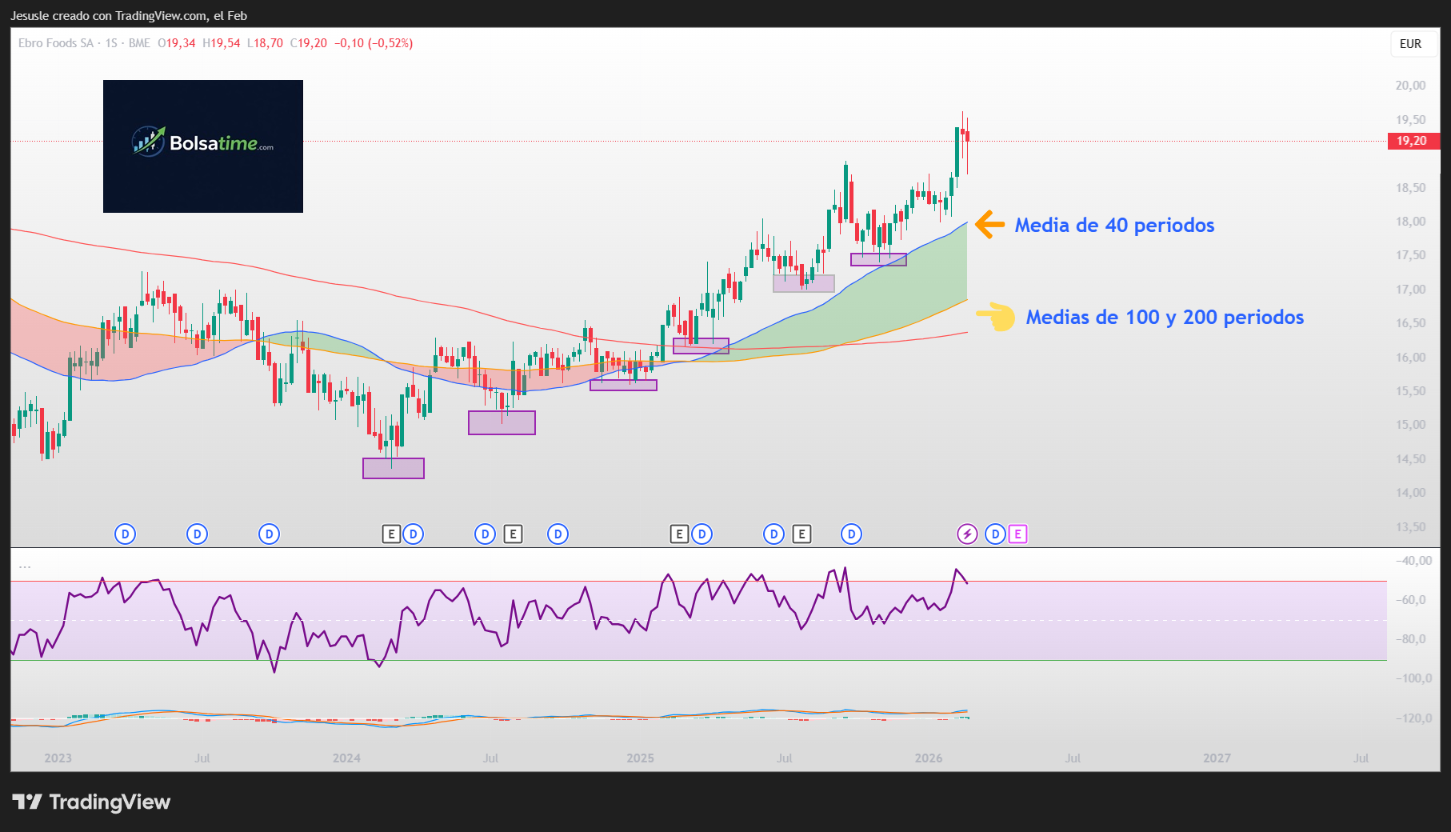The image size is (1451, 832).
Task: Click the "D" icon following the mid-2024 earnings marker
Action: tap(557, 534)
